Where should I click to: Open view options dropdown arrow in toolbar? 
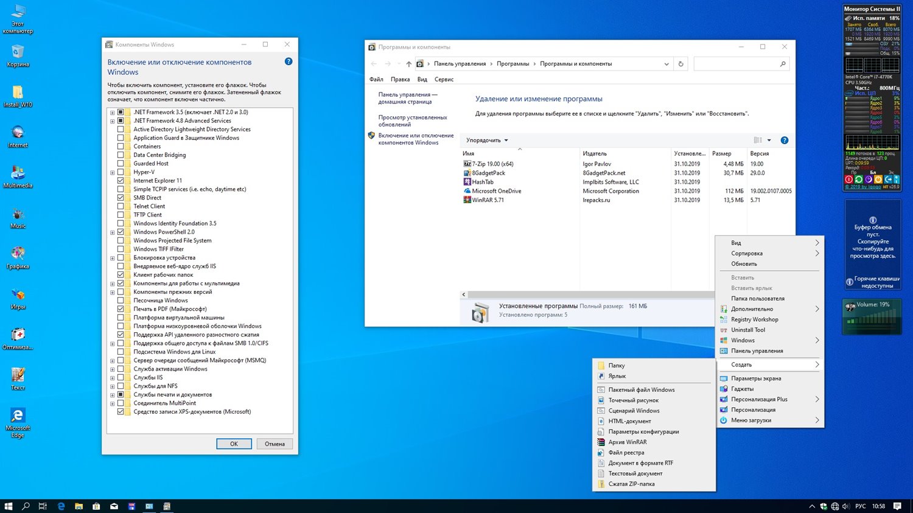click(769, 140)
